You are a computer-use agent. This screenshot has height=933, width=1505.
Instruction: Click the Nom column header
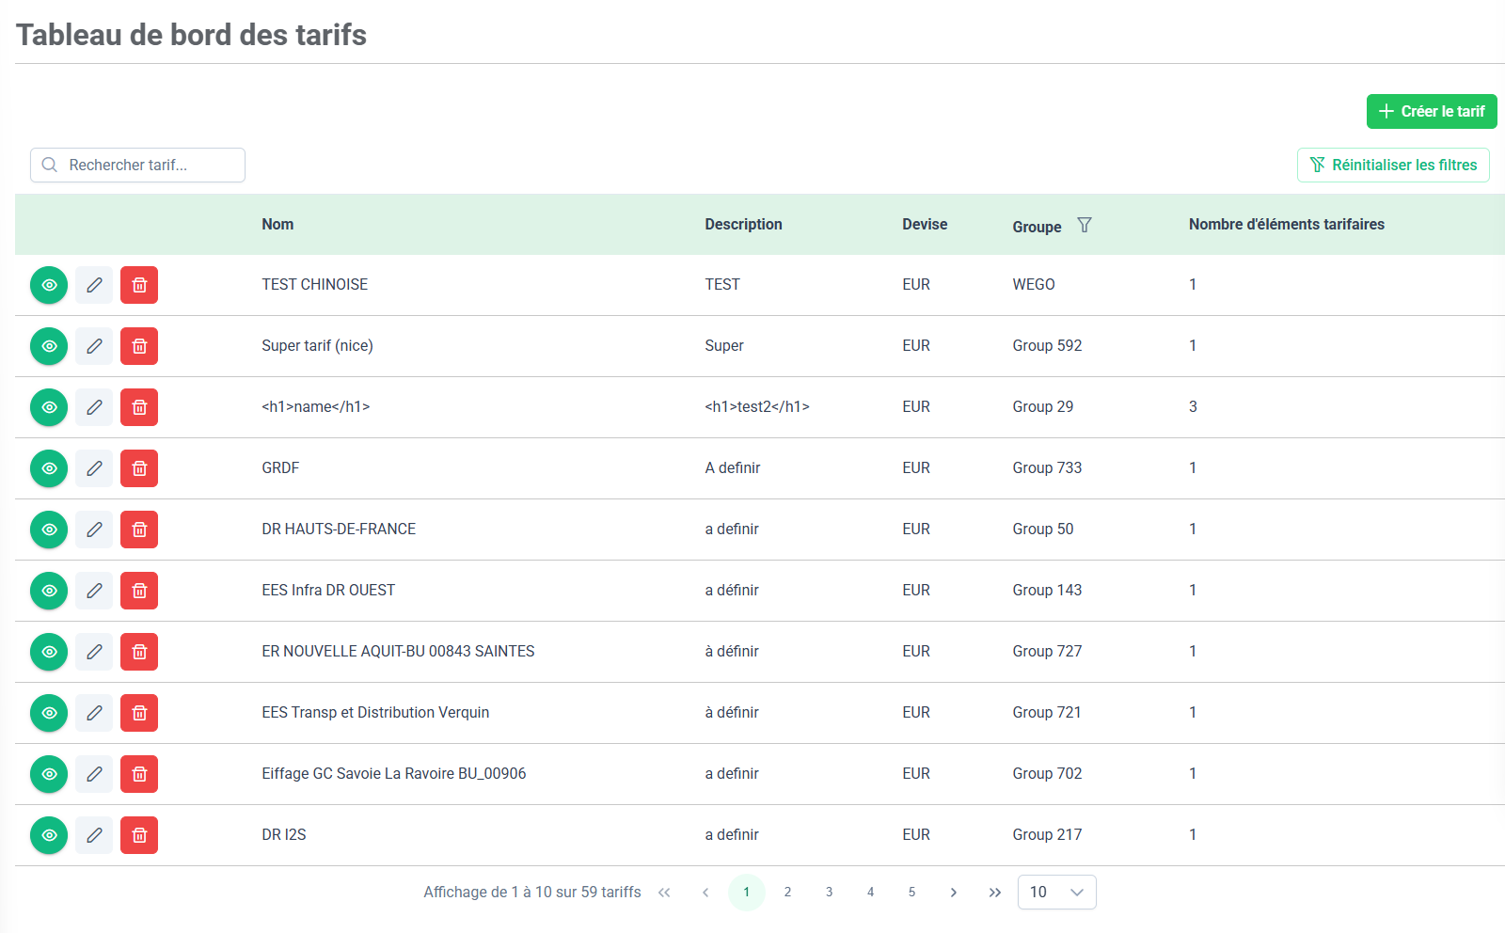tap(277, 225)
